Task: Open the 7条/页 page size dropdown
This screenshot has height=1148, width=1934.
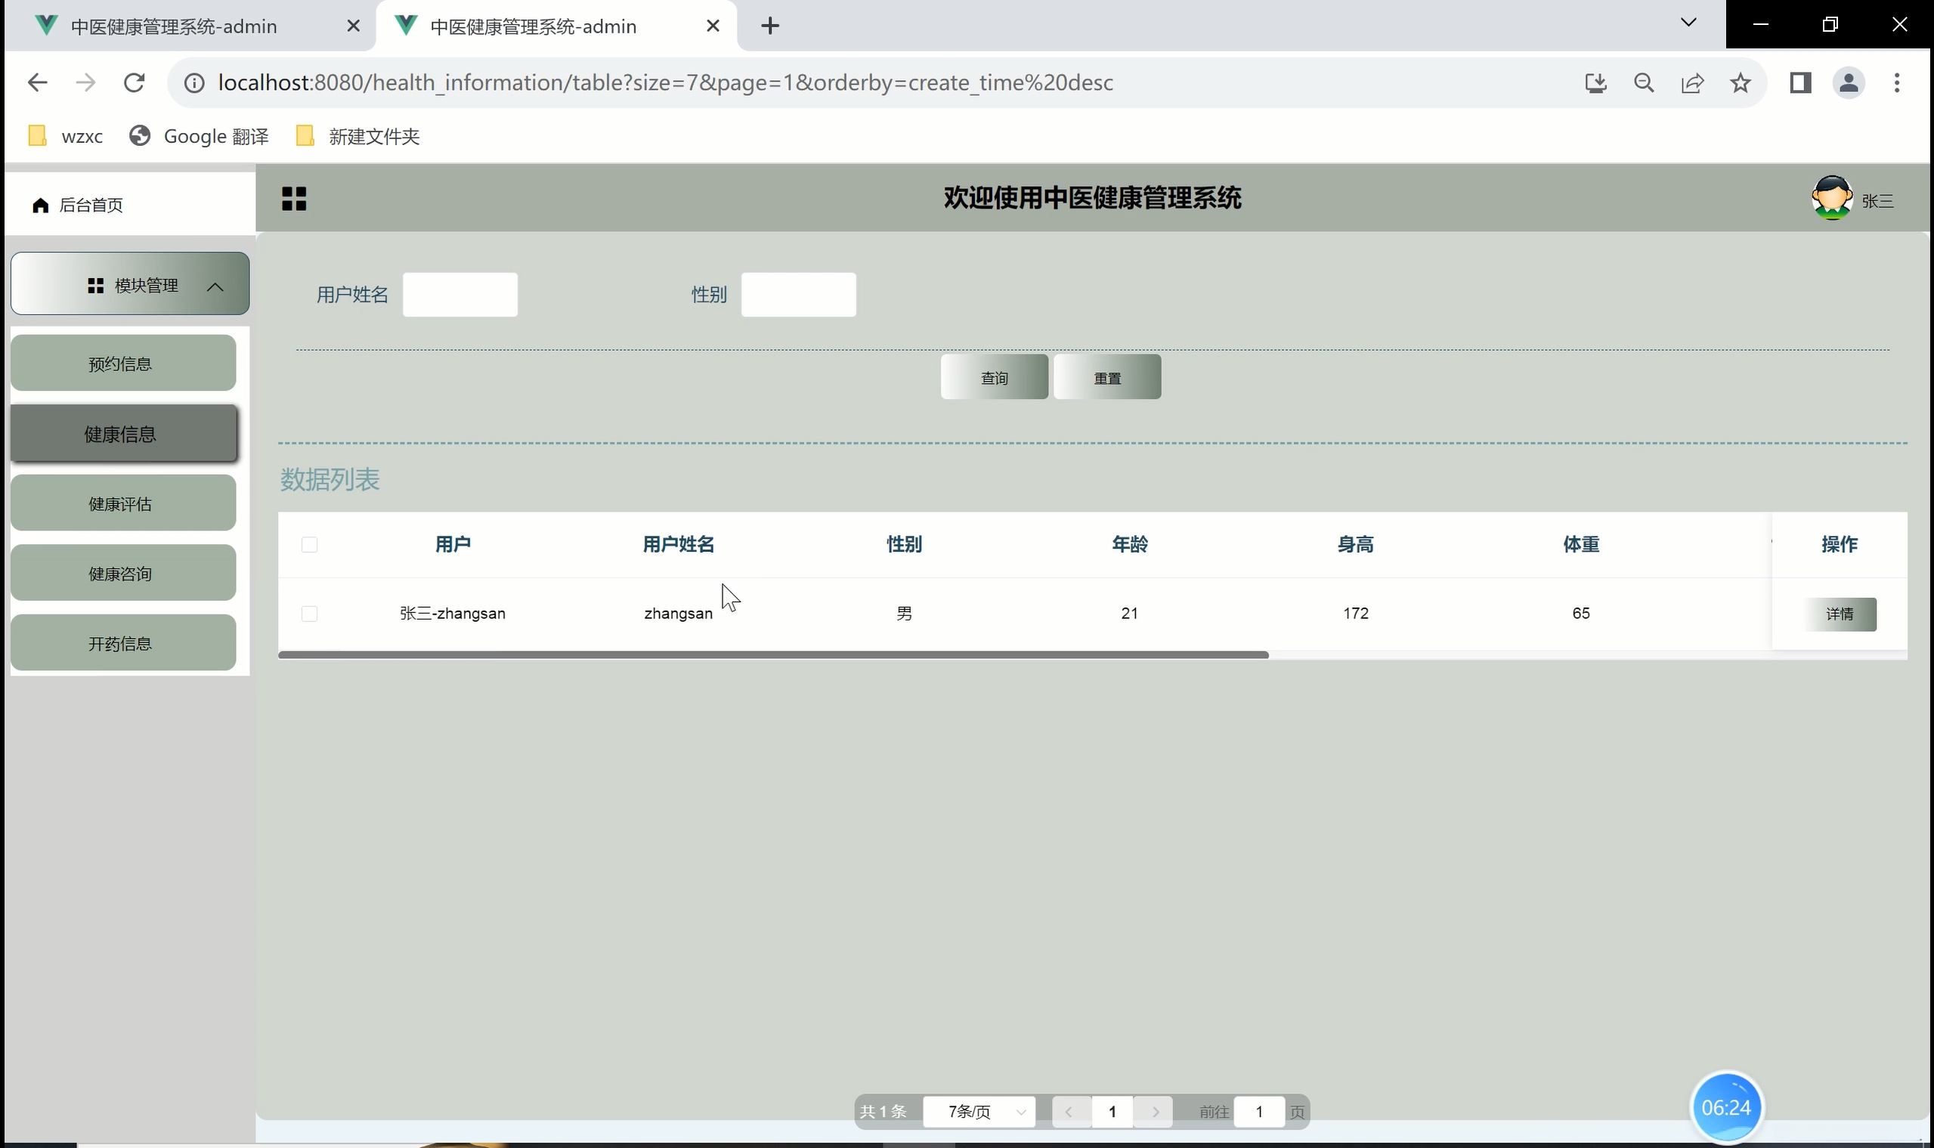Action: click(x=979, y=1112)
